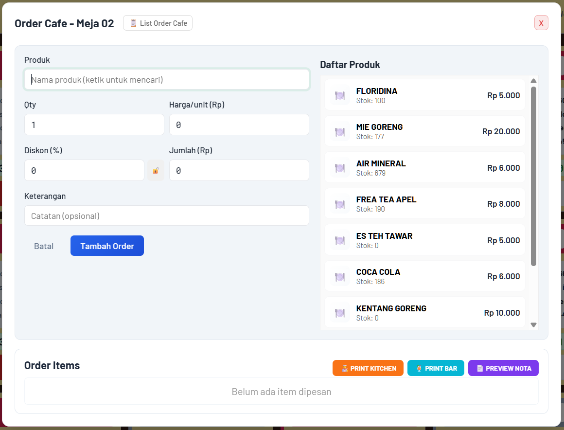This screenshot has width=564, height=430.
Task: Toggle the discount lock icon
Action: 156,171
